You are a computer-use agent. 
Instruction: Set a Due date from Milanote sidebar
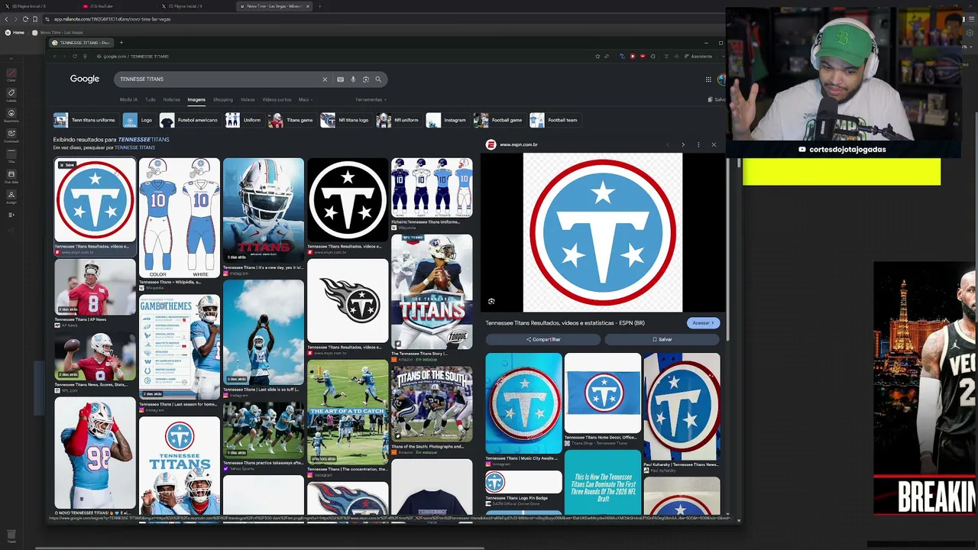pos(11,176)
